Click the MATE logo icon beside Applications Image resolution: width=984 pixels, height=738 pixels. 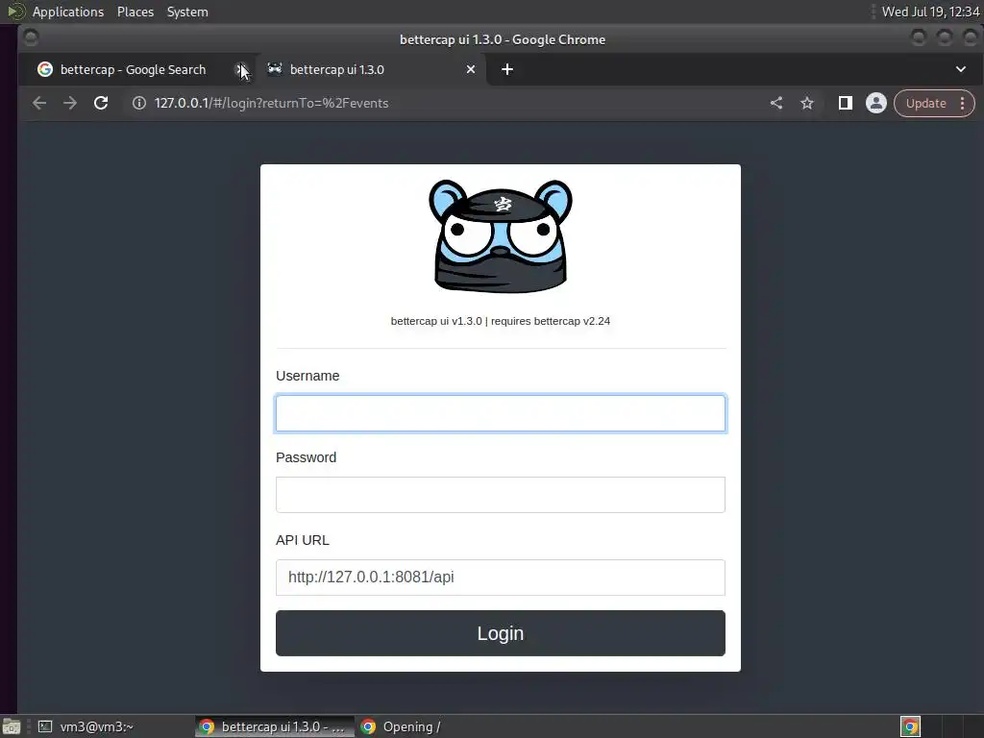15,12
